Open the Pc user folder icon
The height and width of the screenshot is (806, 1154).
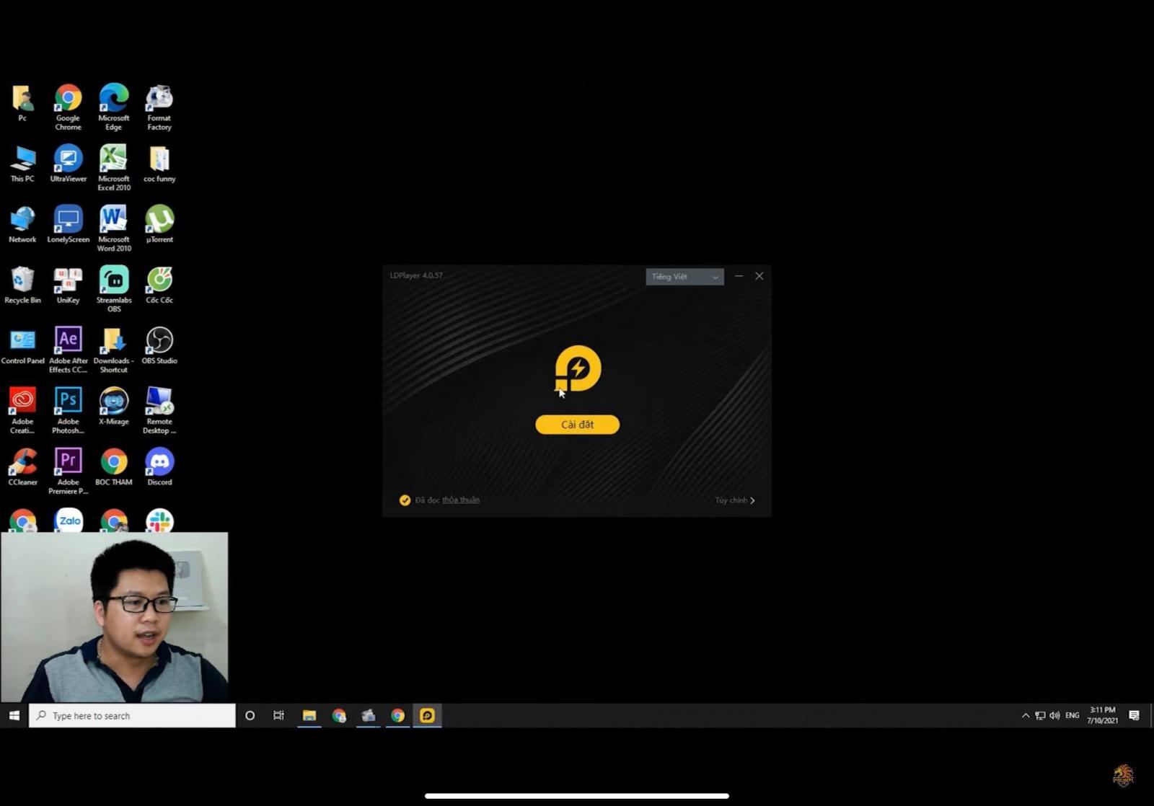[22, 103]
